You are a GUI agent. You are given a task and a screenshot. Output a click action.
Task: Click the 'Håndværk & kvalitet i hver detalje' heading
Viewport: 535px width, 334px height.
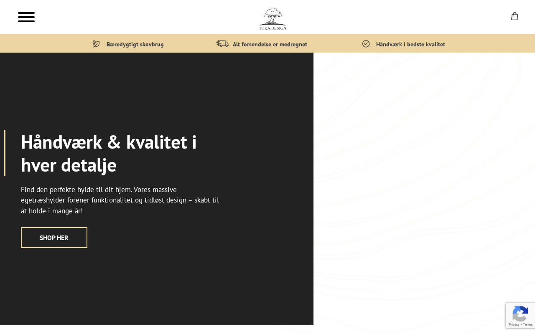tap(109, 153)
